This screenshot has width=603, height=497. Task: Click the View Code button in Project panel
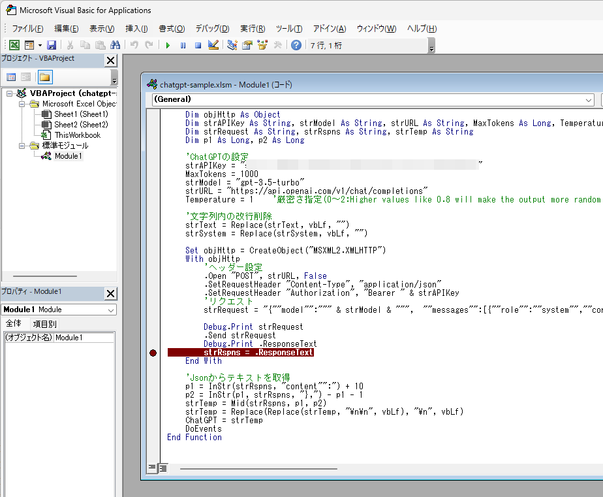(11, 77)
